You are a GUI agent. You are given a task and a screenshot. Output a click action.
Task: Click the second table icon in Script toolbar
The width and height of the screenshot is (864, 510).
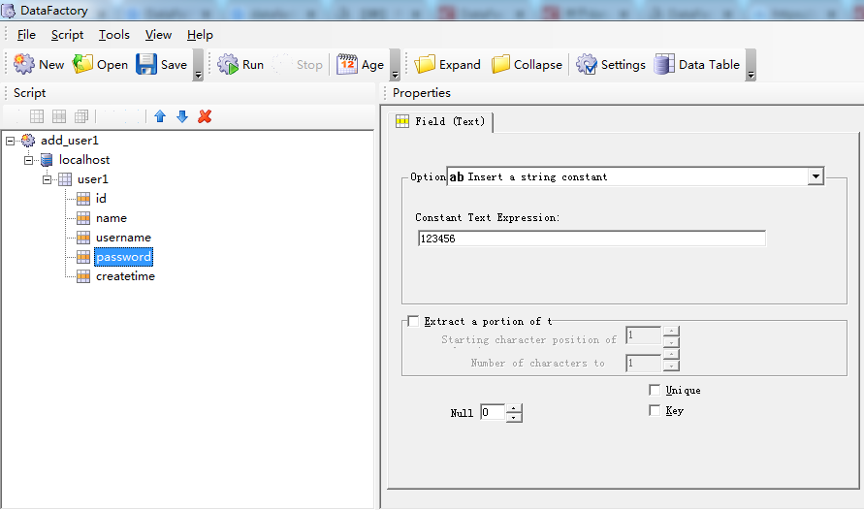coord(59,116)
